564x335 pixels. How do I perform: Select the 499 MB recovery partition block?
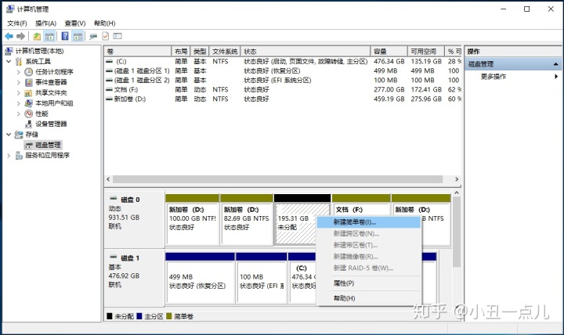(x=200, y=279)
